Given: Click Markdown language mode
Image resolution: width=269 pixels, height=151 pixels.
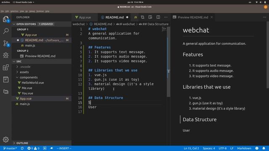Looking at the screenshot, I should pos(244,148).
